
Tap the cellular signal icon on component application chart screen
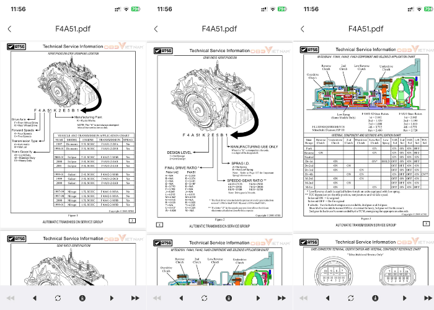point(410,9)
